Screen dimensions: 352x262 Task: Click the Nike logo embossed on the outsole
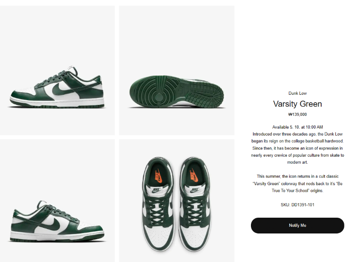180,90
